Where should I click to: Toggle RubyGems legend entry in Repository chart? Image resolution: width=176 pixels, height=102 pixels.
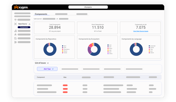pyautogui.click(x=66, y=49)
